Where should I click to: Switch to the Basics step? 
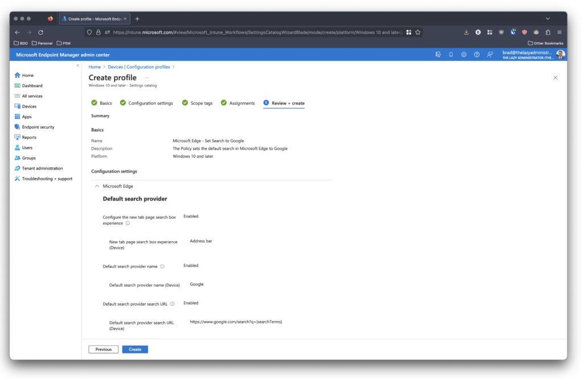(x=101, y=103)
